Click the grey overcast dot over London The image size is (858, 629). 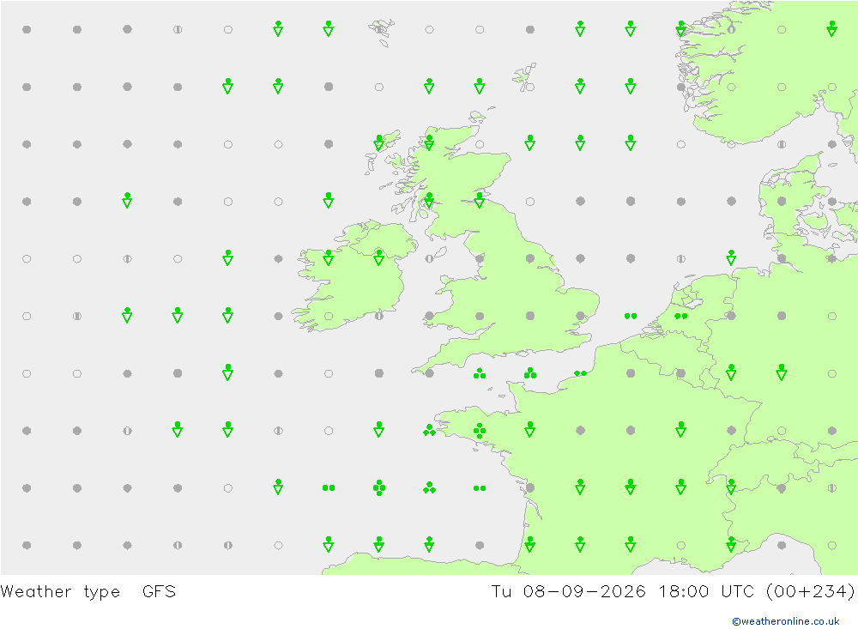click(x=580, y=316)
